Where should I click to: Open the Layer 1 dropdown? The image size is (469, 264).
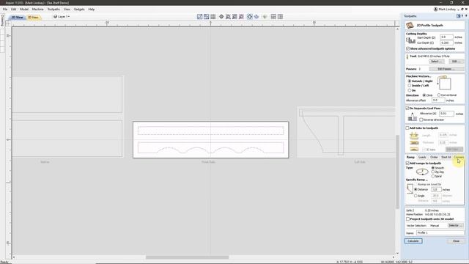(x=62, y=17)
